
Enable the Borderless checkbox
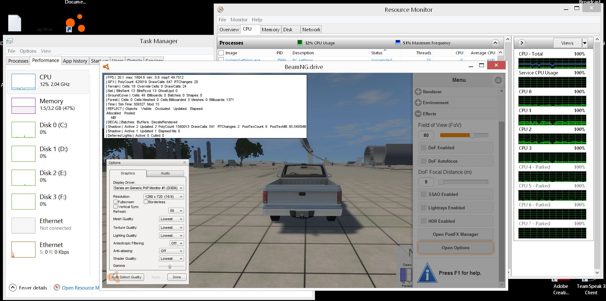tap(146, 202)
